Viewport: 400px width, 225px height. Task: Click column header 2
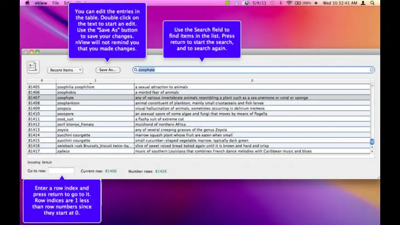pos(252,80)
